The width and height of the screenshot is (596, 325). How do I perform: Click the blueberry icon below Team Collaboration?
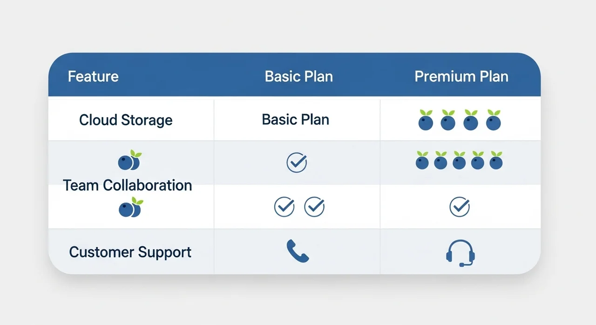pos(130,208)
